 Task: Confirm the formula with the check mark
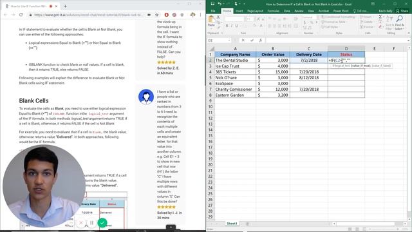coord(252,40)
